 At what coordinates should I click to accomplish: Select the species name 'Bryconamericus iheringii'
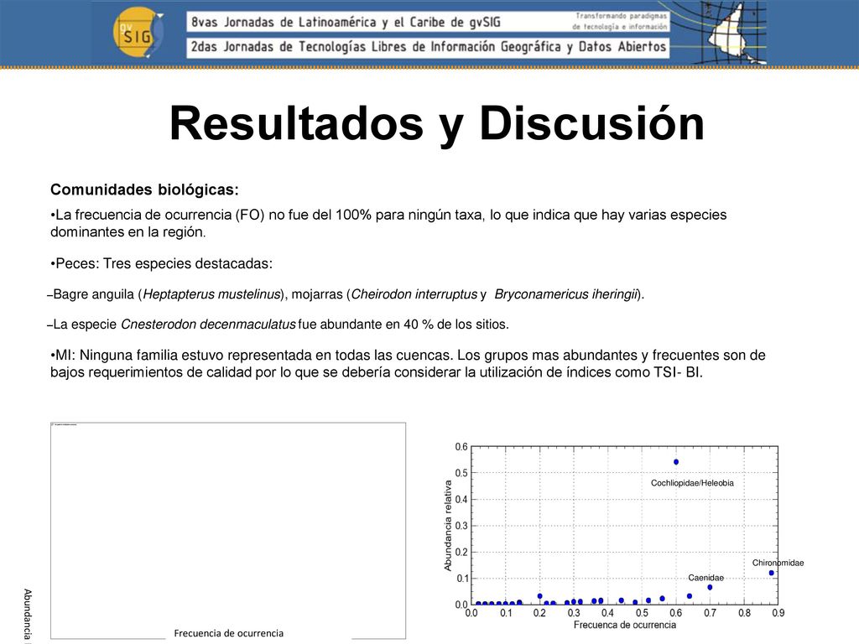pyautogui.click(x=566, y=294)
